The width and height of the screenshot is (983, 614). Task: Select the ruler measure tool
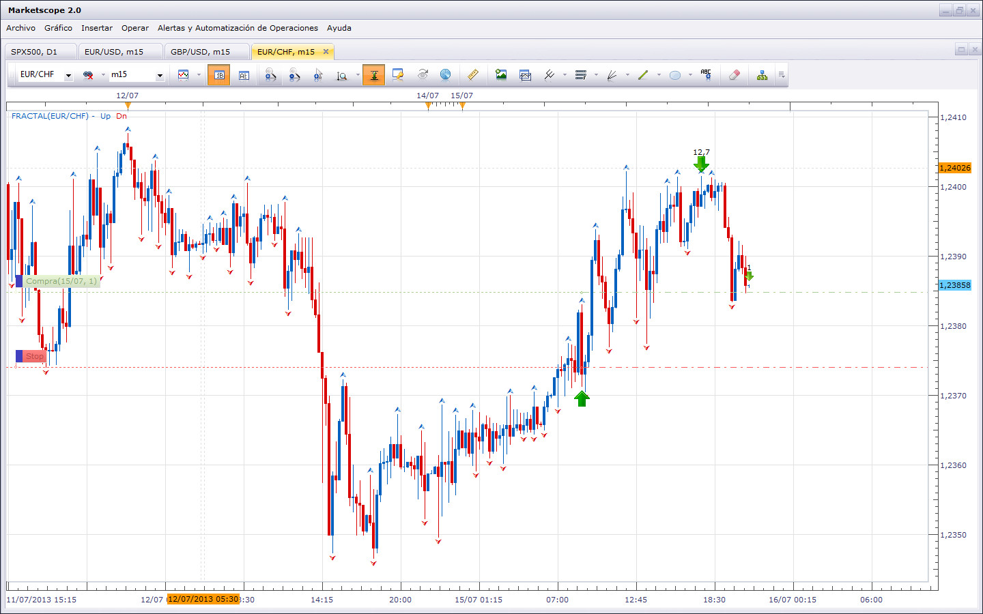pos(472,75)
